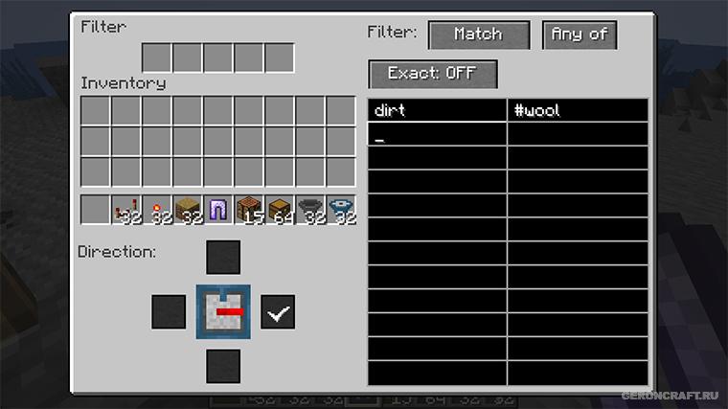Click the filter text field with cursor
The width and height of the screenshot is (728, 409).
(x=437, y=134)
